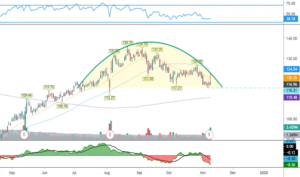Click the May earnings 'E' marker

click(24, 135)
